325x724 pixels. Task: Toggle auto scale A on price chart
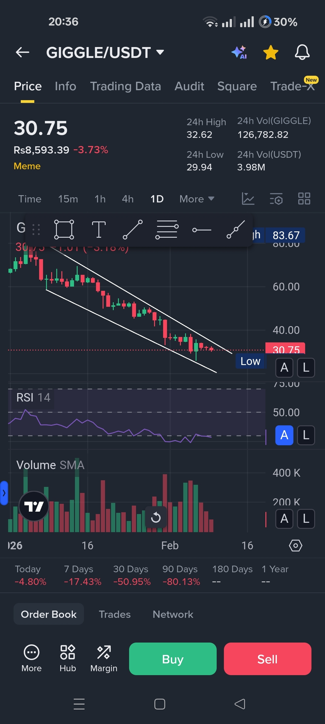coord(284,368)
